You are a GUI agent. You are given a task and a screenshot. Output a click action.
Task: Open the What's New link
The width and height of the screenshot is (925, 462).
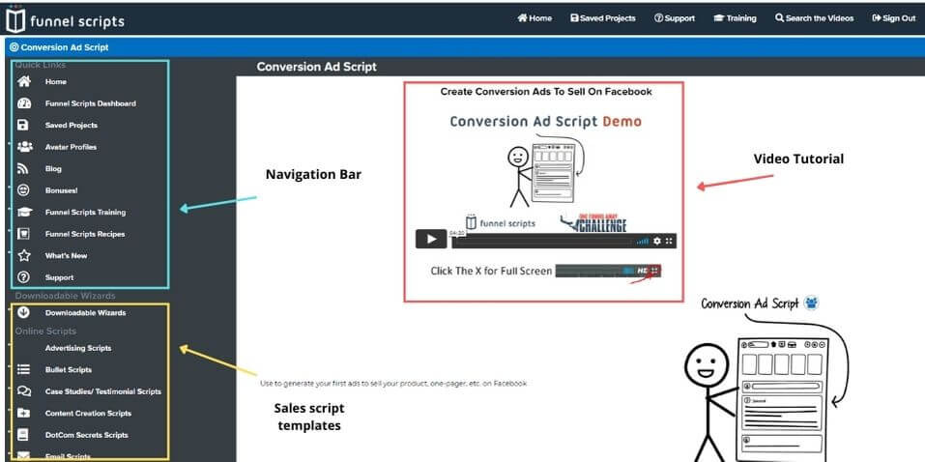point(66,255)
